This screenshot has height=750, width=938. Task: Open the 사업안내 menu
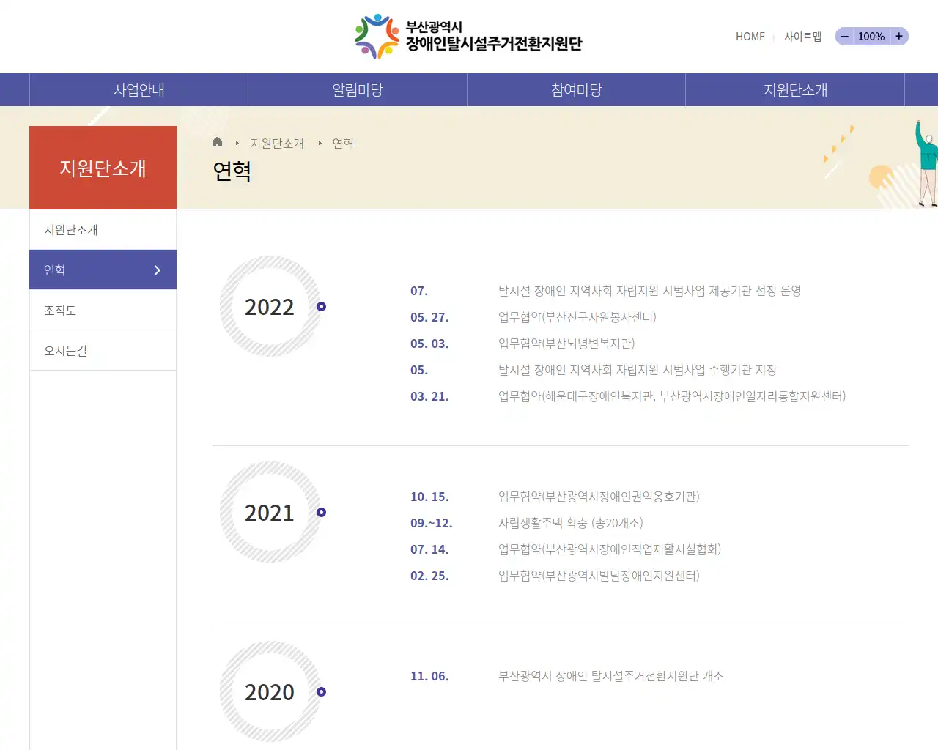pos(139,89)
